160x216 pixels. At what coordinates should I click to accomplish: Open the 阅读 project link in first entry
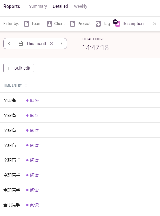point(34,101)
